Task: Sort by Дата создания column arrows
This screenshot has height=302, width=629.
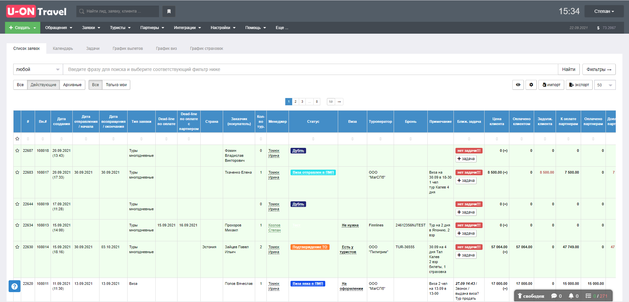Action: coord(61,139)
